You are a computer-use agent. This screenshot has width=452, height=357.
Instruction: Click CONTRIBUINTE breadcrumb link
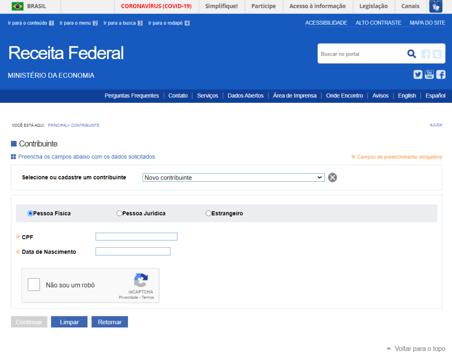85,125
